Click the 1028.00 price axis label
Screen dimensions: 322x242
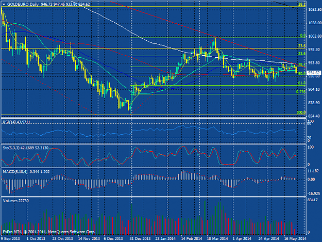tap(315, 23)
